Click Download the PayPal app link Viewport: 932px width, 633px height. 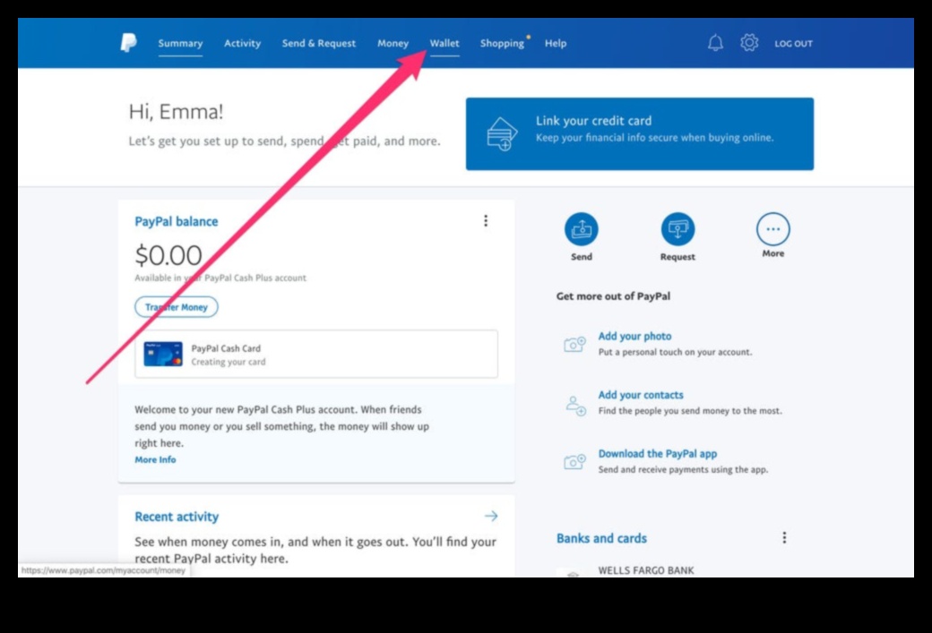point(658,454)
